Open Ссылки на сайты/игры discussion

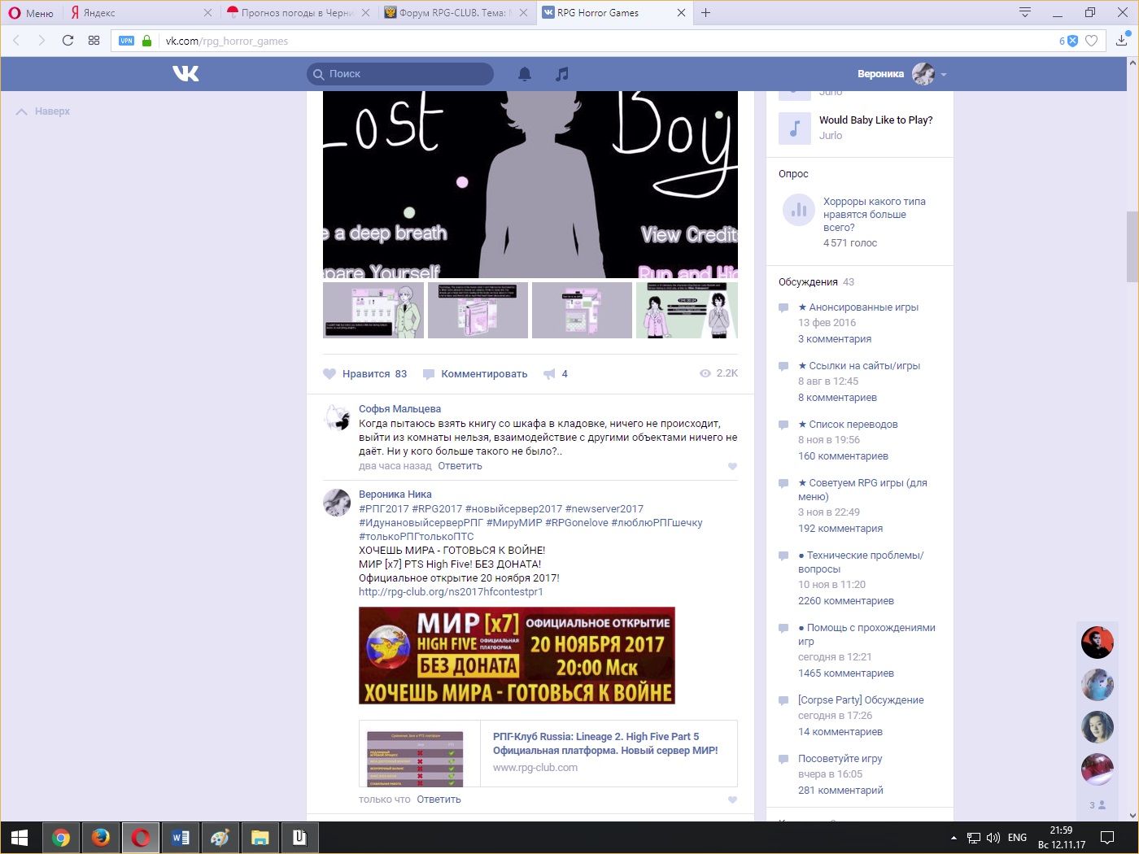click(859, 366)
